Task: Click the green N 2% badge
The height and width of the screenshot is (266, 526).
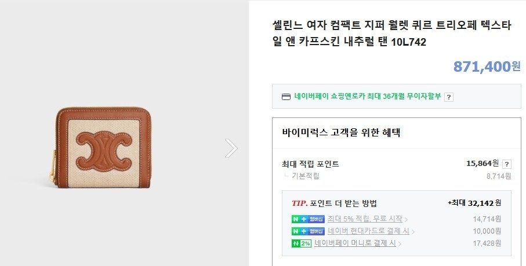Action: [301, 243]
